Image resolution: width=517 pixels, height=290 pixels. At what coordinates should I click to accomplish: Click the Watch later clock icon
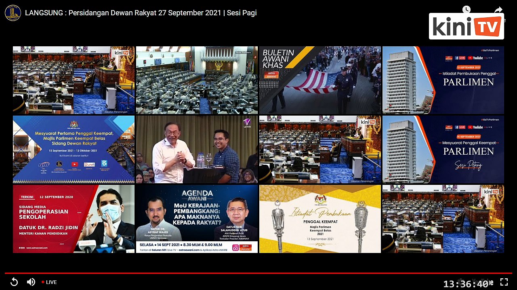pos(467,9)
